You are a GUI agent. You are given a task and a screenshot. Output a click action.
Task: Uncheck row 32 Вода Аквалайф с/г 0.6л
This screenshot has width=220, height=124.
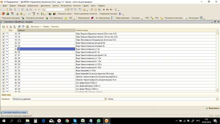pos(3,70)
